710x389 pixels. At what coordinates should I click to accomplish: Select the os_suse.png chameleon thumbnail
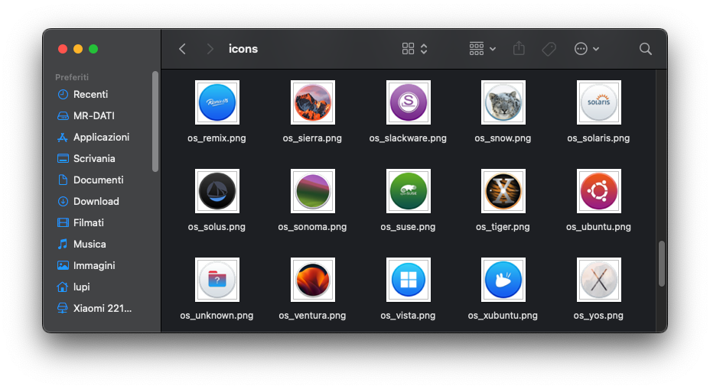tap(408, 191)
